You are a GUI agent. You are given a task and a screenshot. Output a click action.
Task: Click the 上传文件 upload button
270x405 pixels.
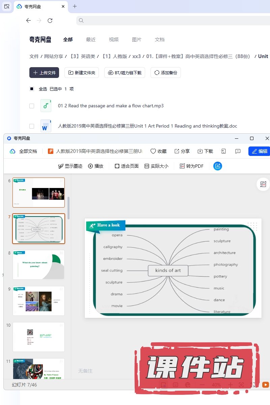coord(44,73)
